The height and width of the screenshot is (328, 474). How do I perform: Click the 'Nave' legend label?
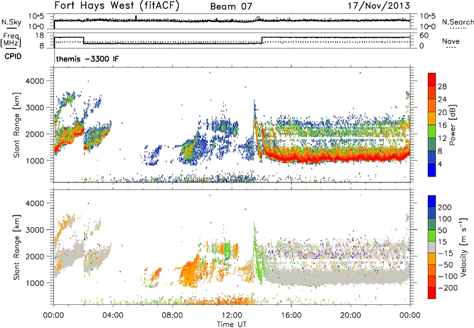[x=451, y=41]
